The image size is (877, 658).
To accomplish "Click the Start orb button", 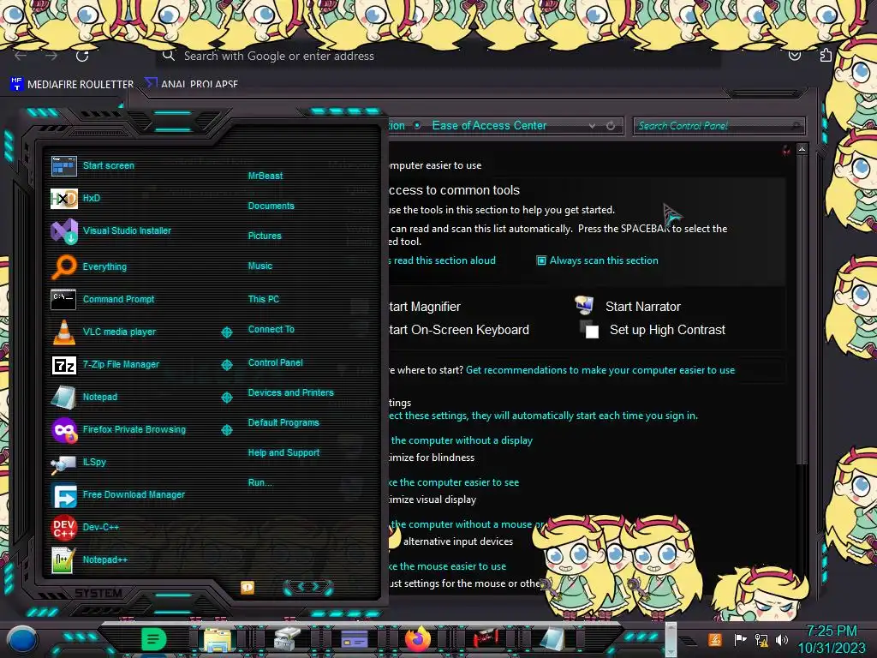I will (22, 639).
